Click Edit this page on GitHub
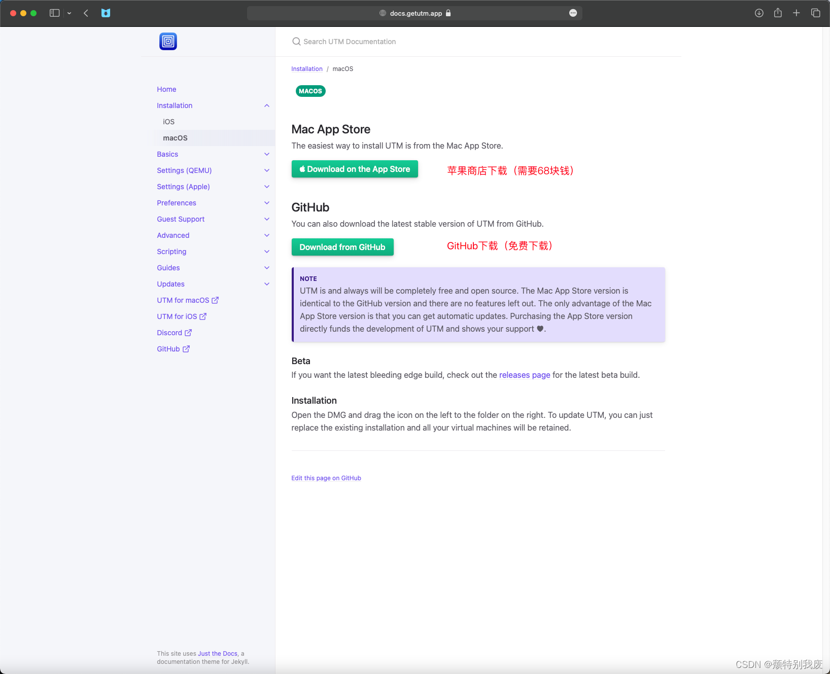 pyautogui.click(x=326, y=478)
